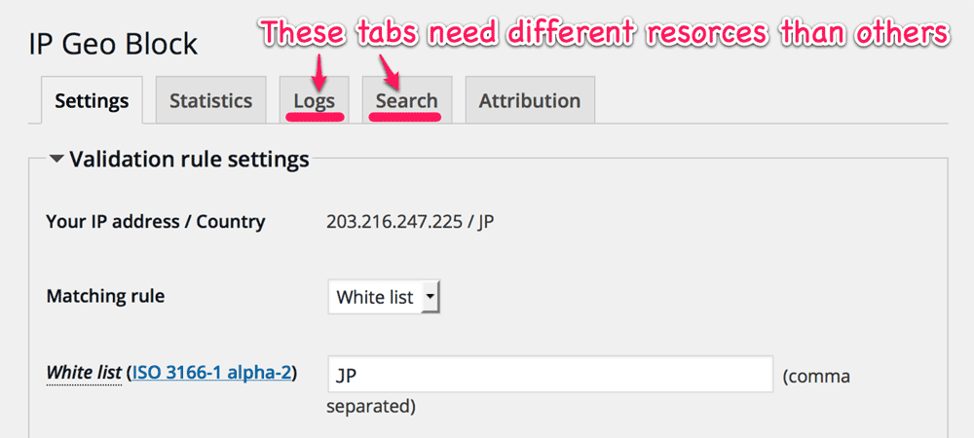Click the comma separated hint text
Screen dimensions: 974x438
coord(587,391)
